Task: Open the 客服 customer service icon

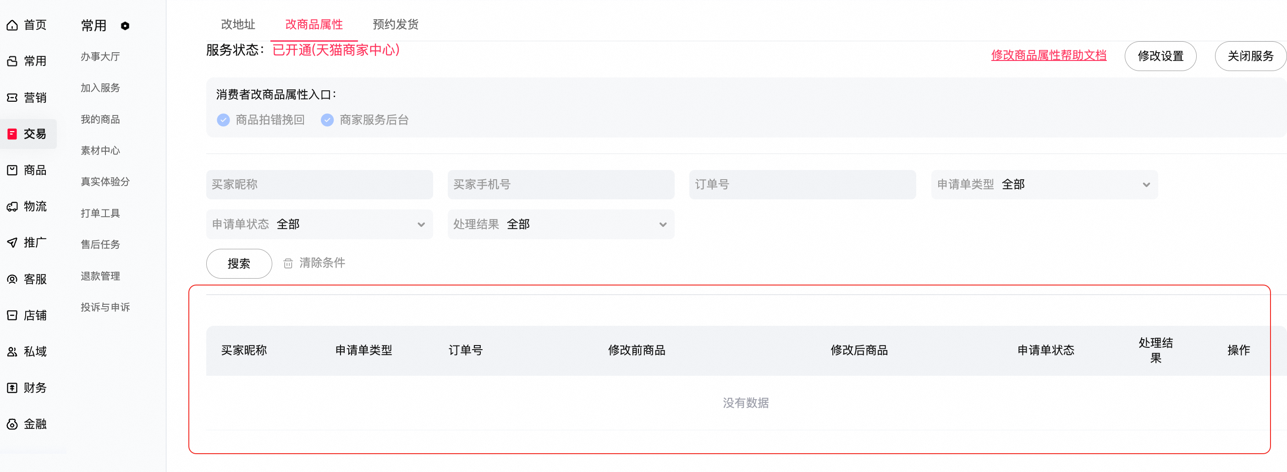Action: (12, 279)
